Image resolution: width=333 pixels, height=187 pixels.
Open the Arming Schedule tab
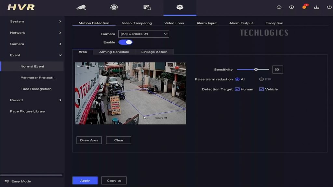pyautogui.click(x=114, y=52)
